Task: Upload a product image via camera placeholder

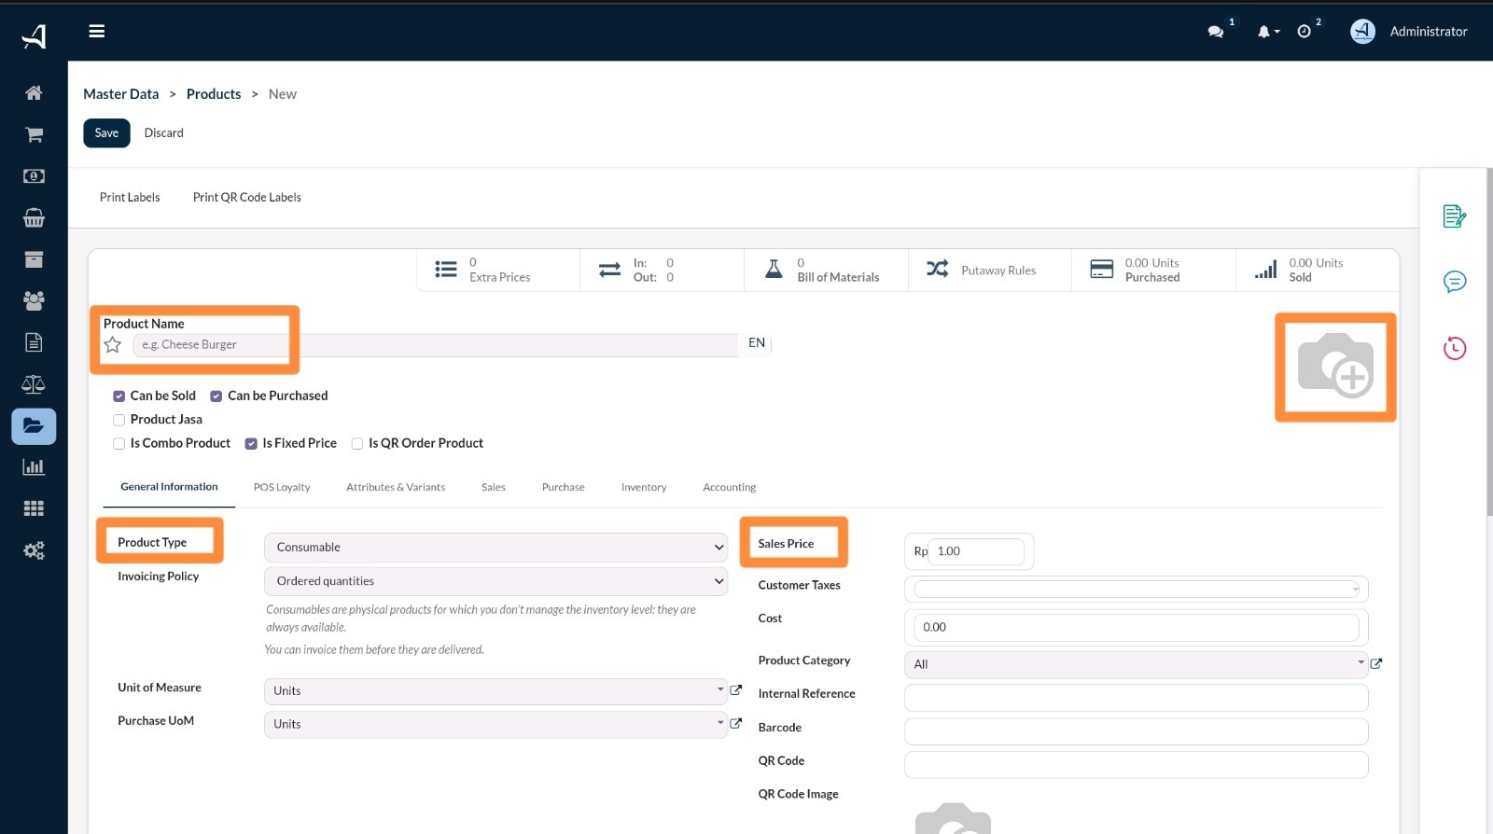Action: (1335, 367)
